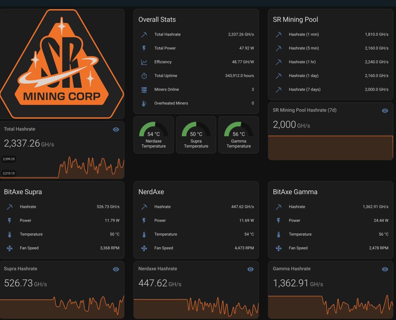
Task: Click the NerdAxe temperature thermometer icon
Action: pyautogui.click(x=144, y=234)
